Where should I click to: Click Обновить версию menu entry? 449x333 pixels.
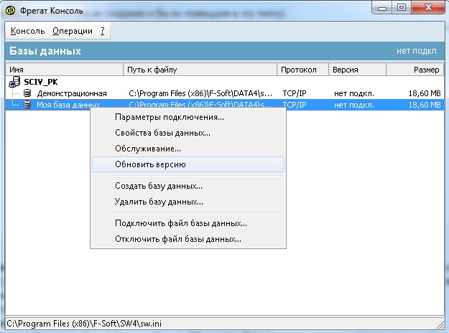188,164
